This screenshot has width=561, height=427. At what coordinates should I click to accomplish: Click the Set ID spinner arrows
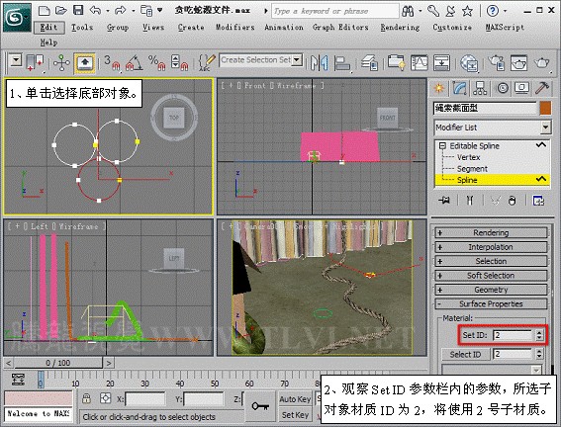pyautogui.click(x=539, y=335)
